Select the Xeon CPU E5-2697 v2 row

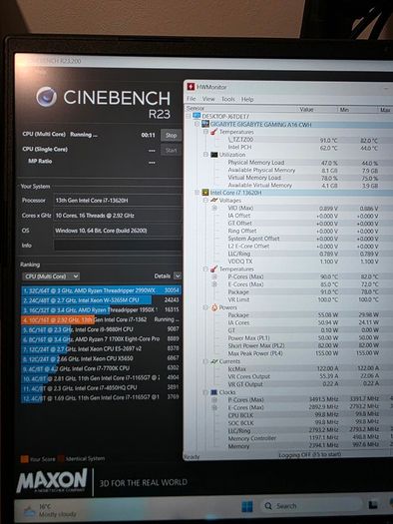click(101, 348)
